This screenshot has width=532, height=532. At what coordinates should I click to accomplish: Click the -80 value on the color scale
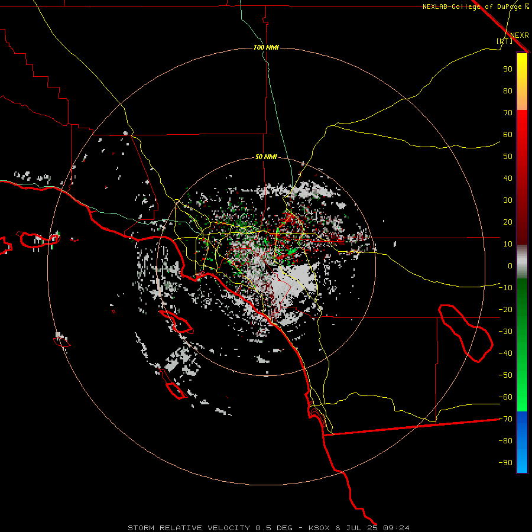tap(505, 441)
